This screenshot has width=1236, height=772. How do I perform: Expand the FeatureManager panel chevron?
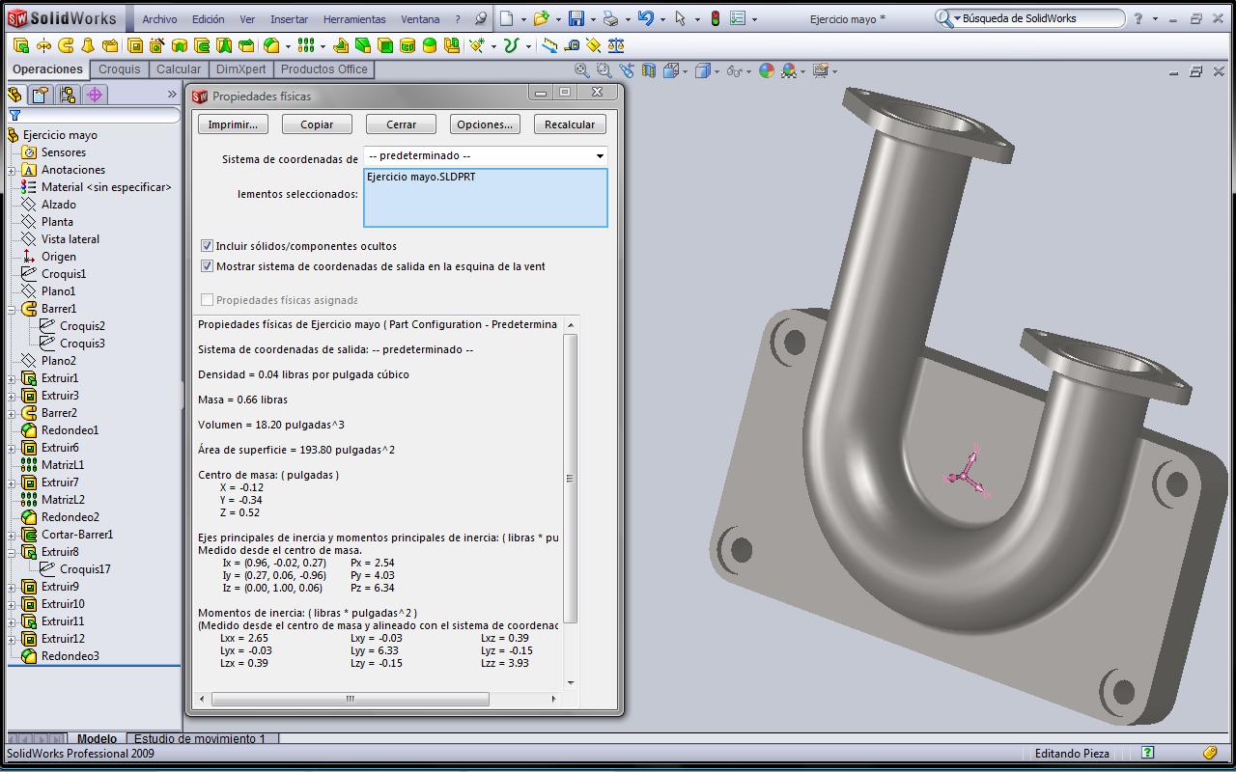(x=172, y=95)
